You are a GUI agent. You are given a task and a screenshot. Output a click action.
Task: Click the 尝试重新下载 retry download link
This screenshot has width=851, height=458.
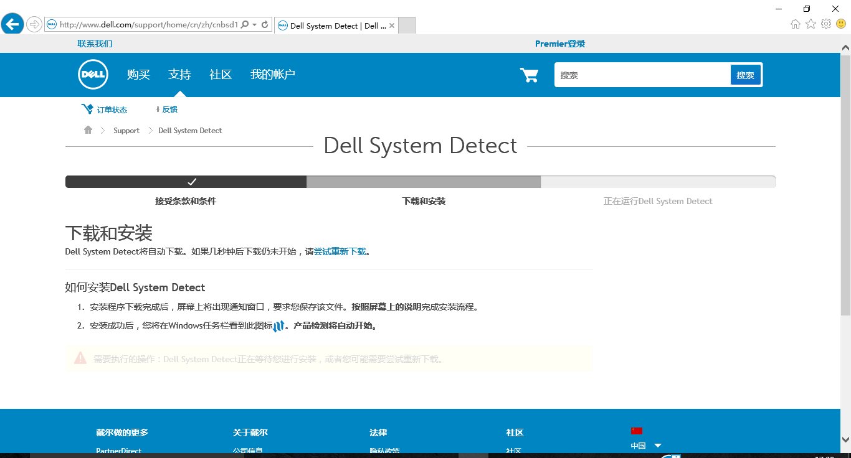[x=340, y=252]
